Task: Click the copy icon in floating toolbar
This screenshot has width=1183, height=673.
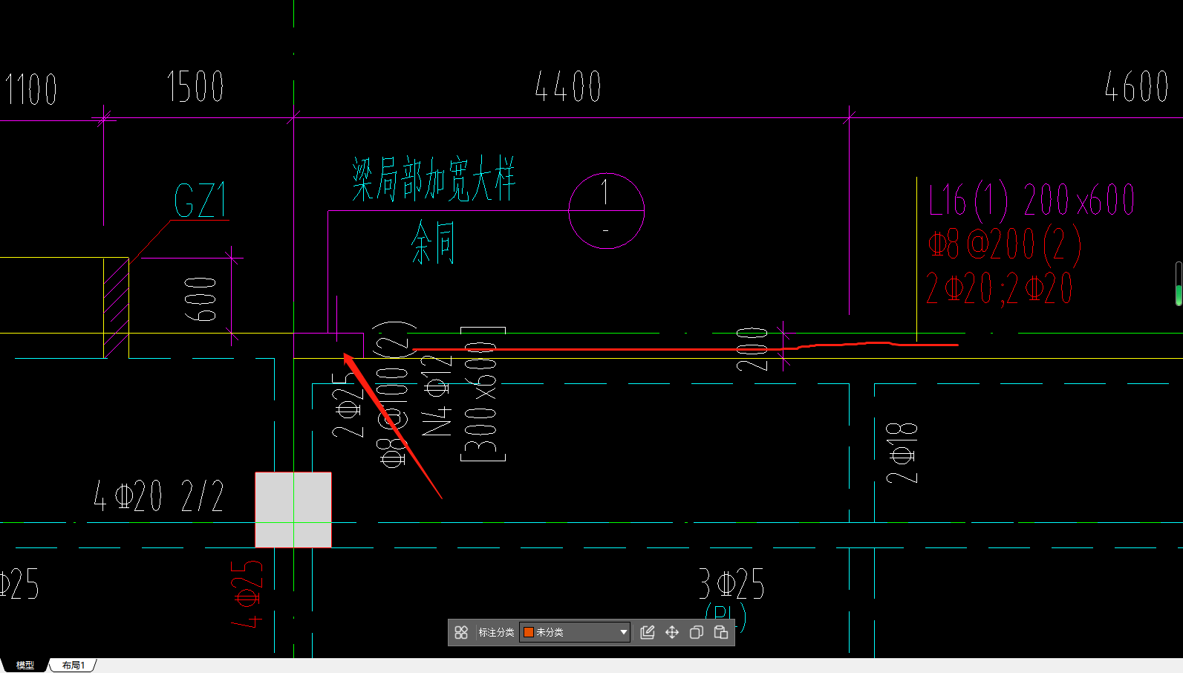Action: (x=697, y=632)
